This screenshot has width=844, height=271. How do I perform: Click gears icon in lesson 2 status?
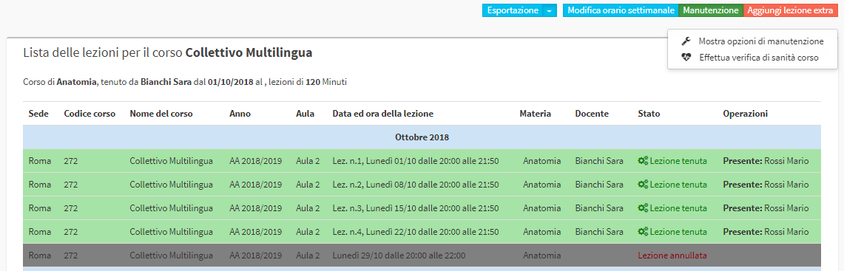coord(643,185)
